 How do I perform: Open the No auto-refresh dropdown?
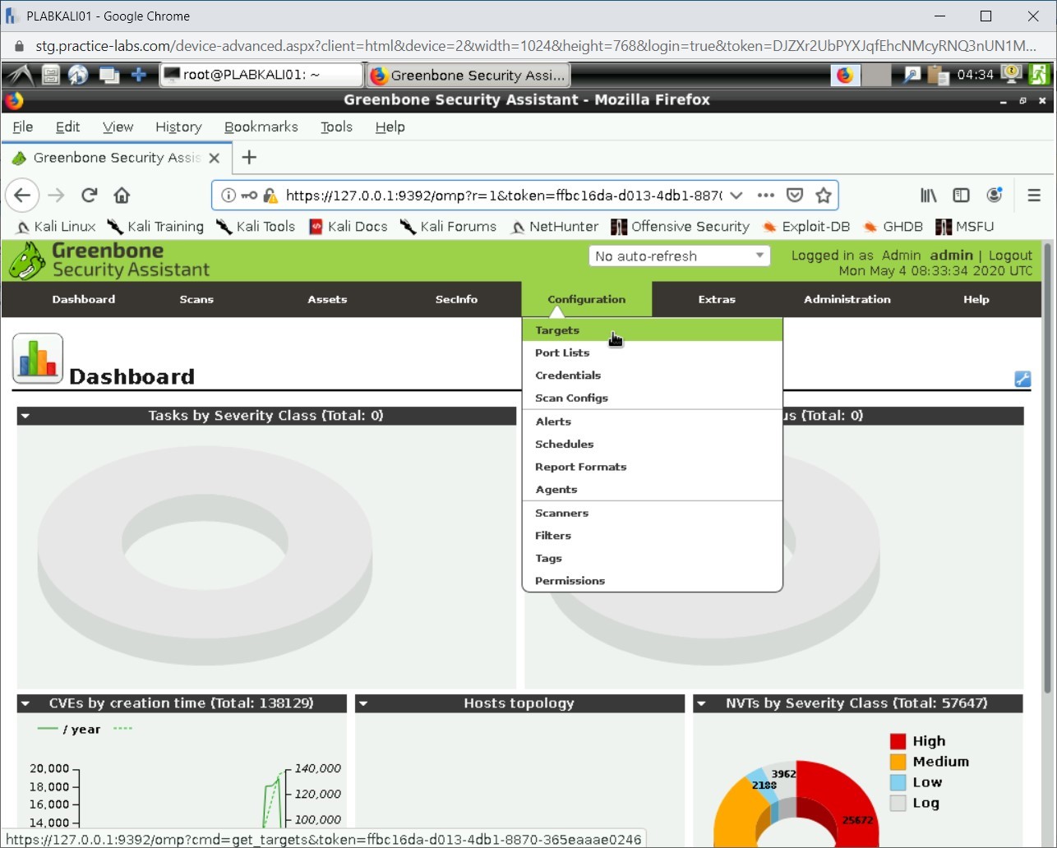(679, 256)
